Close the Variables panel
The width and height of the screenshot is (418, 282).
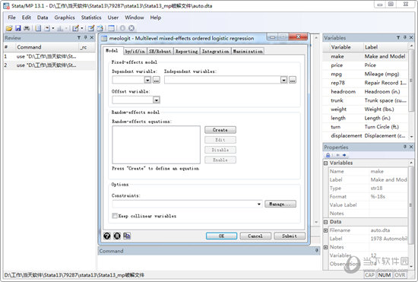tap(411, 37)
